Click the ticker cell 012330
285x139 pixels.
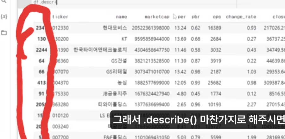60,28
